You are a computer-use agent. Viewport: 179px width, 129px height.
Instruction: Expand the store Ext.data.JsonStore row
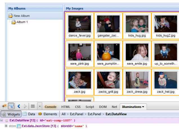[6, 126]
